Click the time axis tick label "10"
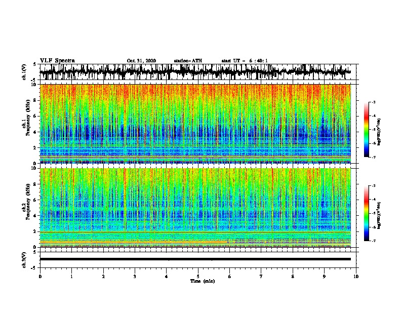Viewport: 401px width, 310px height. pos(356,277)
